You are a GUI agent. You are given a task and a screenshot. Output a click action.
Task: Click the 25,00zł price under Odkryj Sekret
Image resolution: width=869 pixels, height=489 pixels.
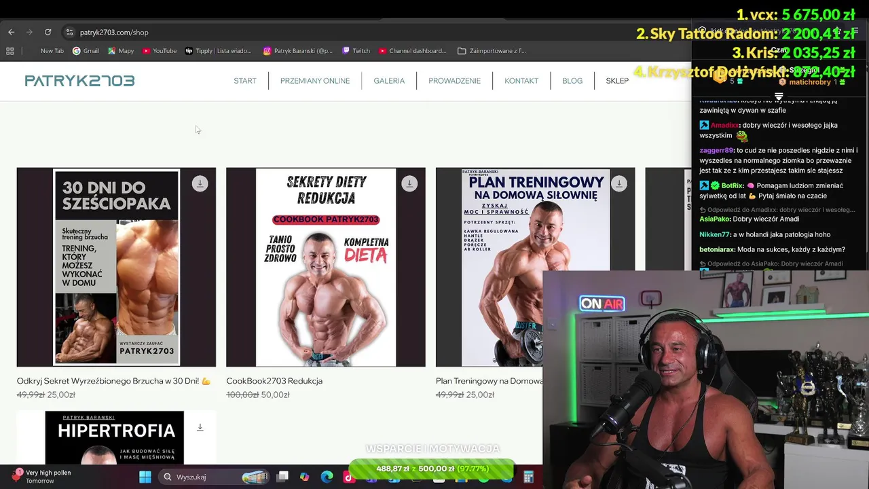[x=61, y=395]
